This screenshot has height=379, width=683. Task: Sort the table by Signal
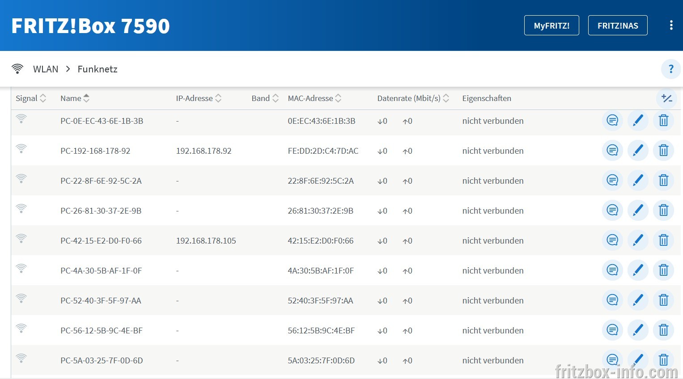click(31, 98)
